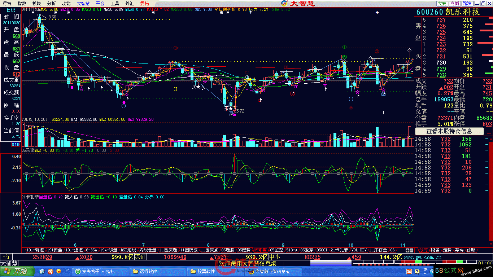The height and width of the screenshot is (277, 493).
Task: Select the 05乖离 indicator tab
Action: [260, 250]
